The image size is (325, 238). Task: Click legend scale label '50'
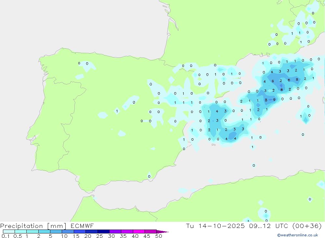tap(159, 236)
